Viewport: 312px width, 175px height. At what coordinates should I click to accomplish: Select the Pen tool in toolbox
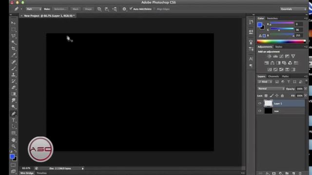click(x=13, y=114)
